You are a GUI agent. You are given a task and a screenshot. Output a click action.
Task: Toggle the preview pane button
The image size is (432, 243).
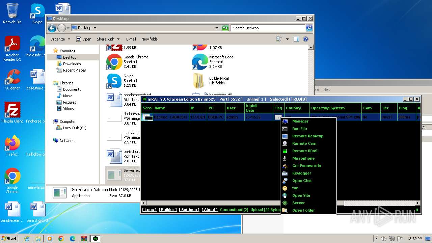click(296, 39)
